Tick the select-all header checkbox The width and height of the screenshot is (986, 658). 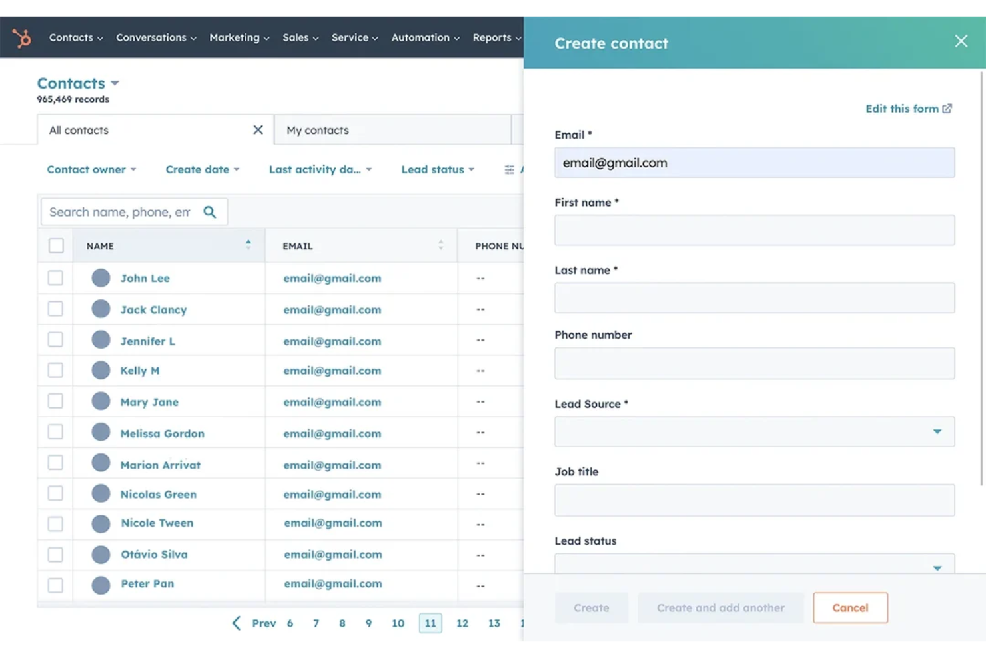[56, 245]
